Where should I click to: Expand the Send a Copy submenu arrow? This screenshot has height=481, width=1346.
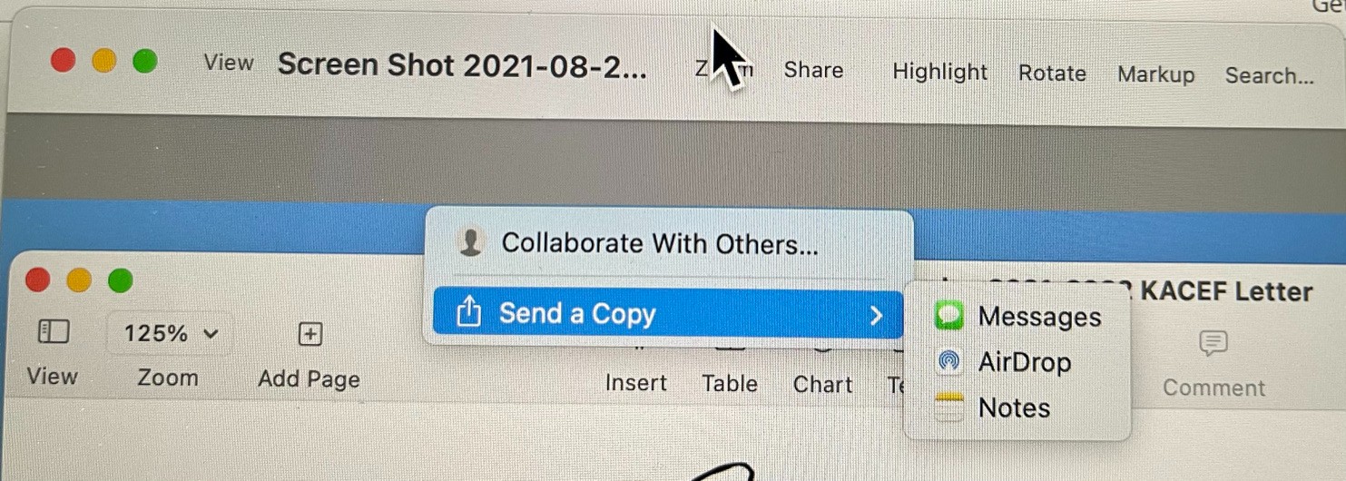(875, 315)
